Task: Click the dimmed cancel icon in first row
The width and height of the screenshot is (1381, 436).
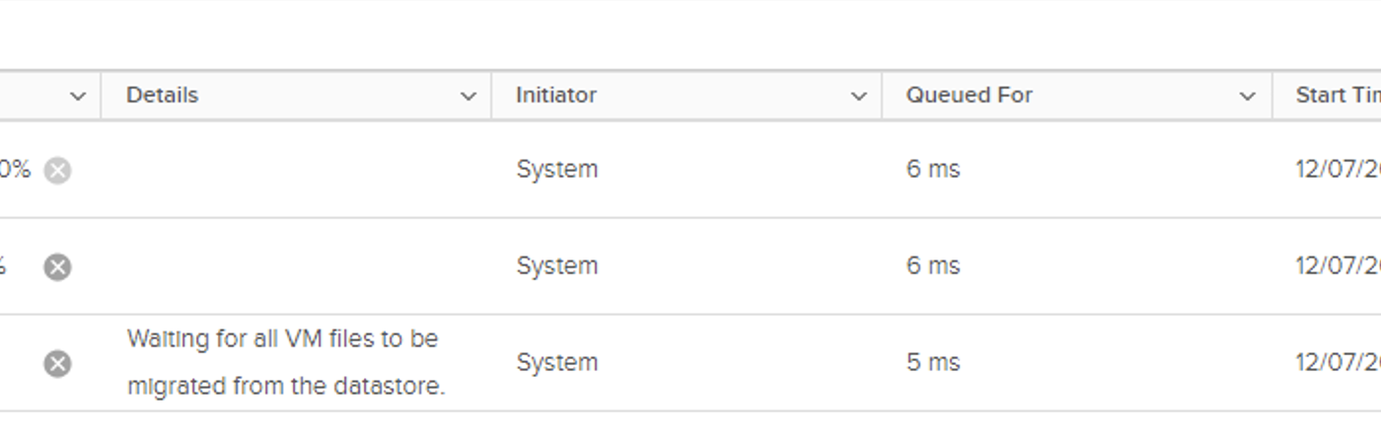Action: (57, 171)
